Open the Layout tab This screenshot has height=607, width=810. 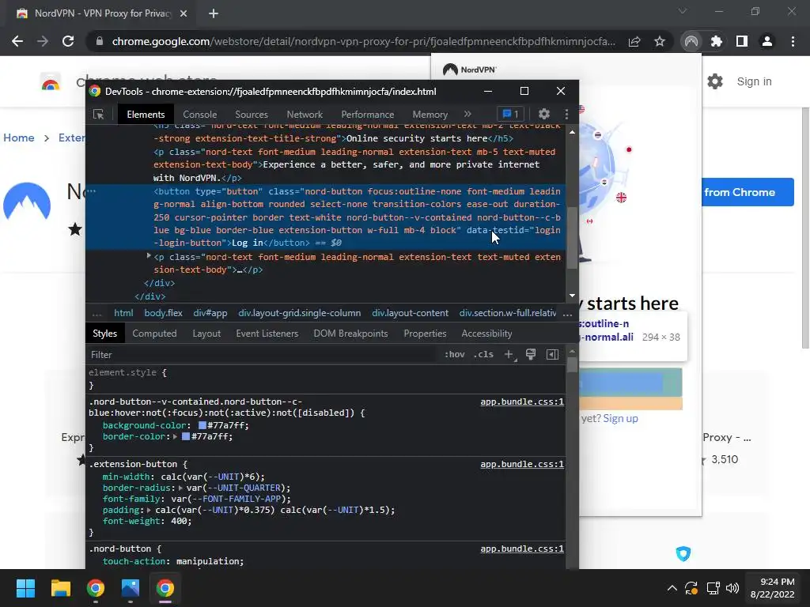(206, 334)
